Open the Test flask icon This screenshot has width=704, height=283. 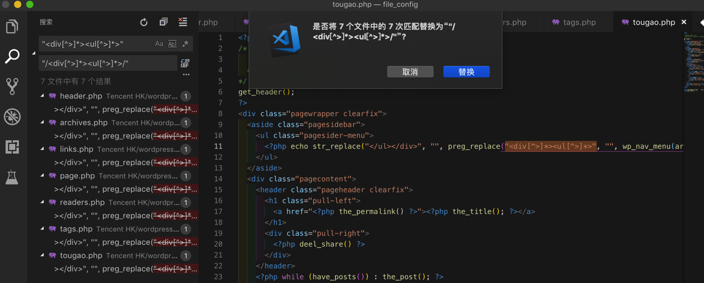coord(12,177)
